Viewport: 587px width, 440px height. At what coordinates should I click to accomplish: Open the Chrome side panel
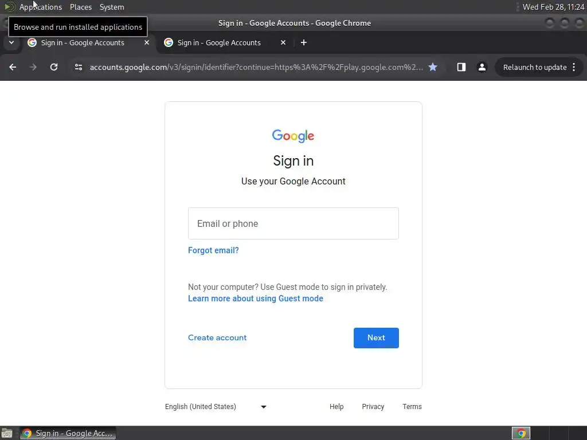click(461, 67)
